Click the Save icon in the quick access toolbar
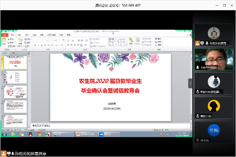The image size is (236, 157). [6, 31]
